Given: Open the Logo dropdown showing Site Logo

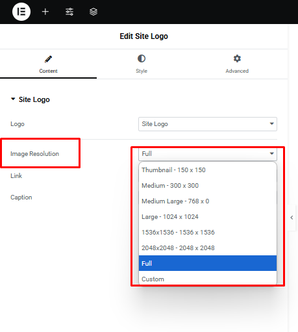Looking at the screenshot, I should (208, 124).
